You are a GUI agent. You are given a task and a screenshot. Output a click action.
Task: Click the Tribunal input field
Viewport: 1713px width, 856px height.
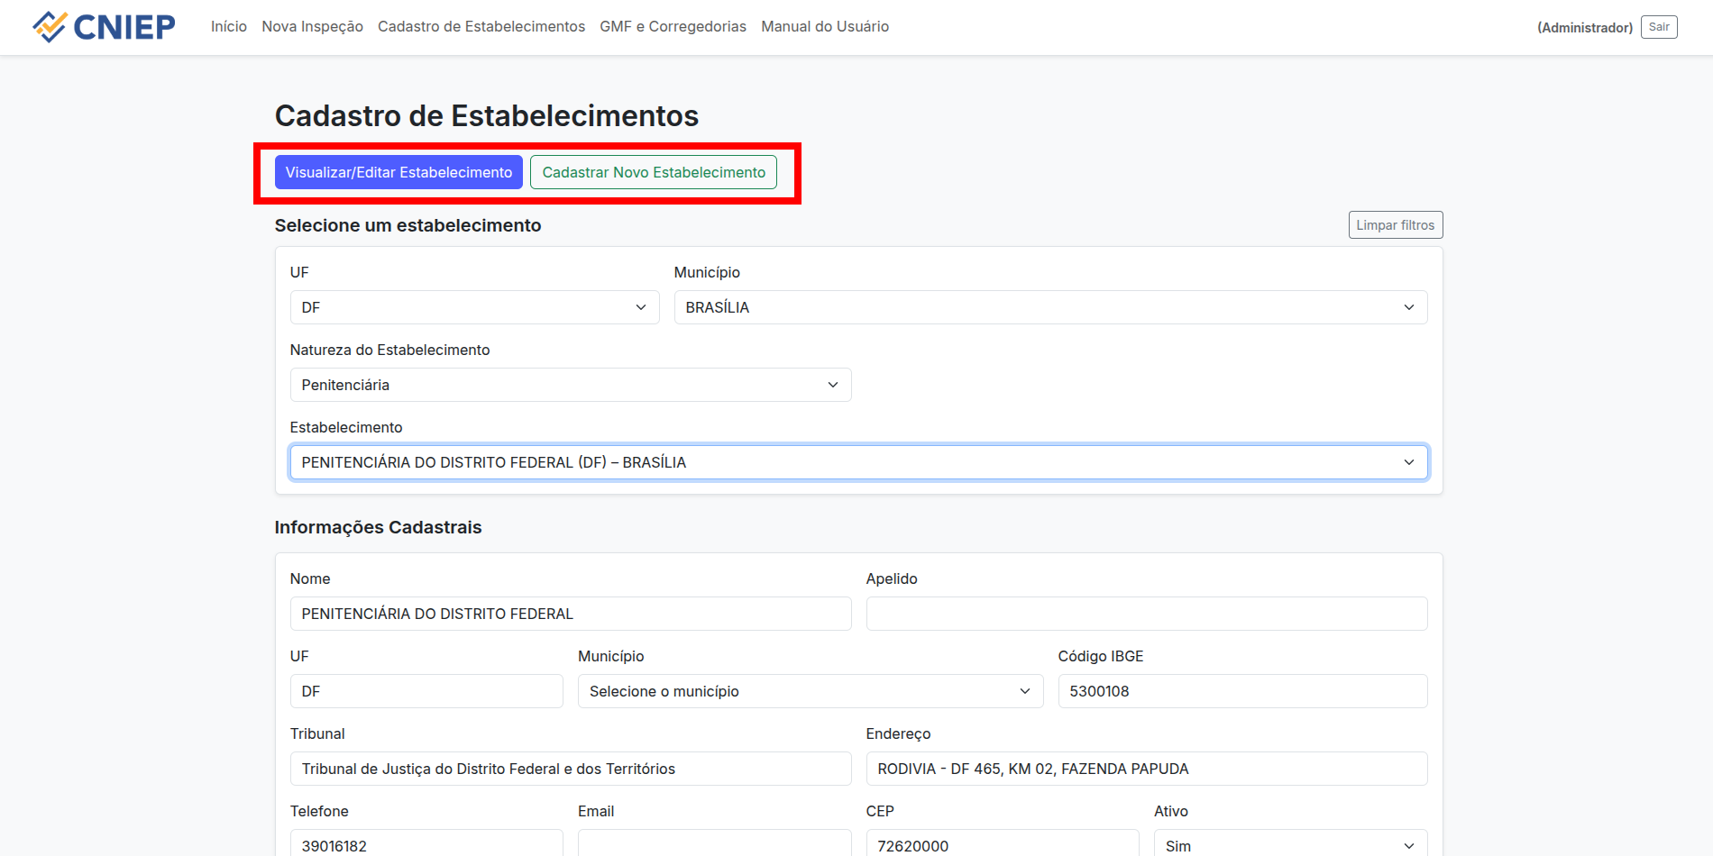pos(571,769)
